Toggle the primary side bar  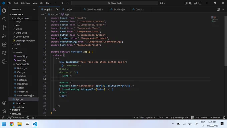[191, 3]
